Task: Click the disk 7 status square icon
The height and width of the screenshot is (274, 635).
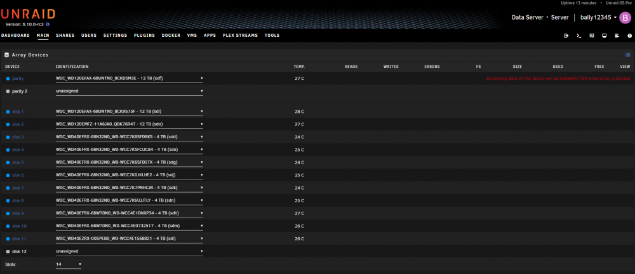Action: pyautogui.click(x=8, y=188)
